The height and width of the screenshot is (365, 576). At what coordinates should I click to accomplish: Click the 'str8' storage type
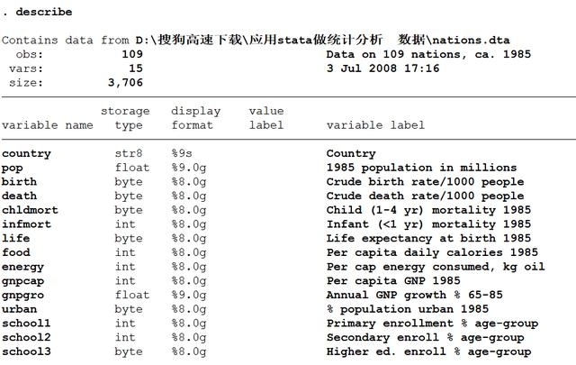[129, 153]
